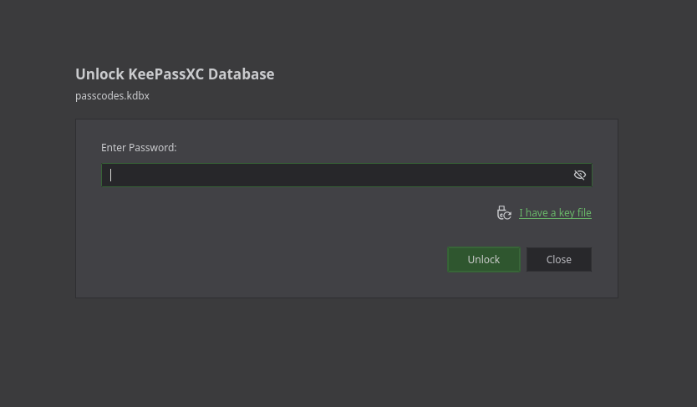The image size is (697, 407).
Task: Click the 'Unlock KeePassXC Database' heading
Action: 175,74
